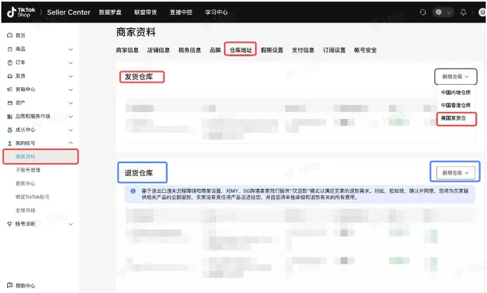Expand the 成长中心 menu chevron
The height and width of the screenshot is (293, 487).
pyautogui.click(x=71, y=130)
